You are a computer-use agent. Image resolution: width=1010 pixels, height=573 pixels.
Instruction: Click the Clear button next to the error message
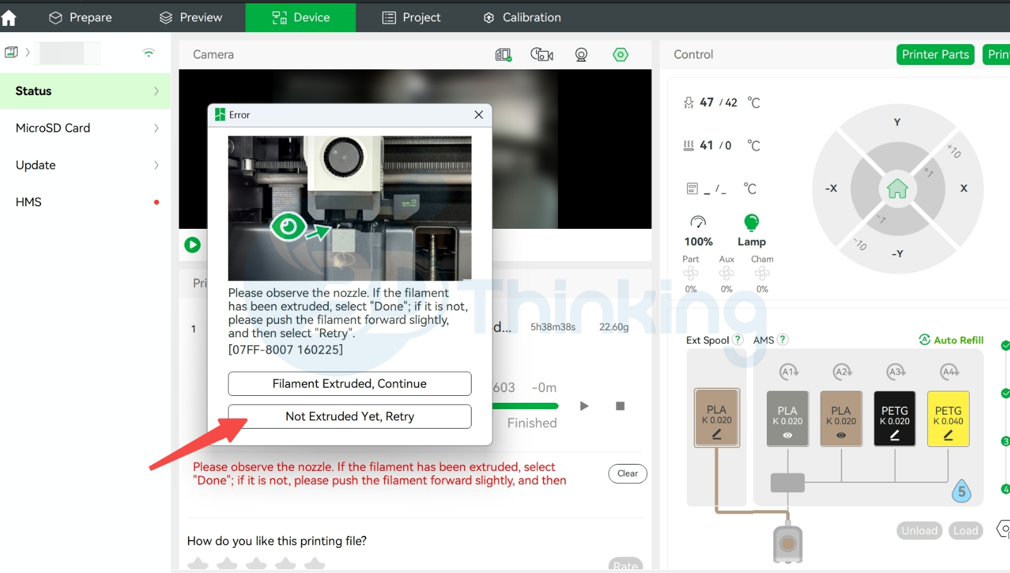coord(627,473)
